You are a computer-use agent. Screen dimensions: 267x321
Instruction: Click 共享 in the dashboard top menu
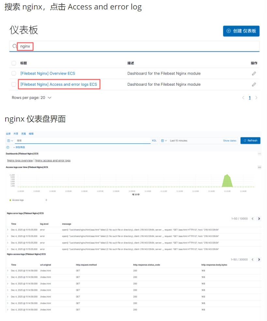pos(16,134)
